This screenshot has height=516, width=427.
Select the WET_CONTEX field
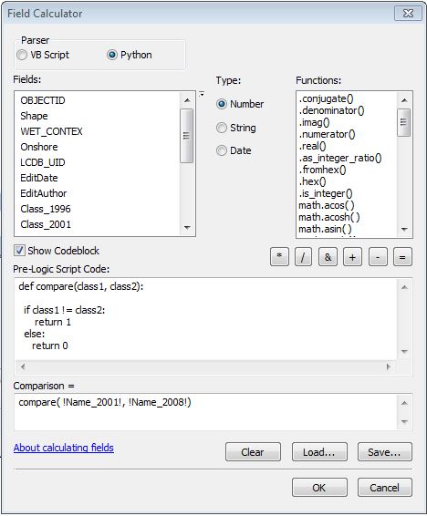[x=51, y=131]
